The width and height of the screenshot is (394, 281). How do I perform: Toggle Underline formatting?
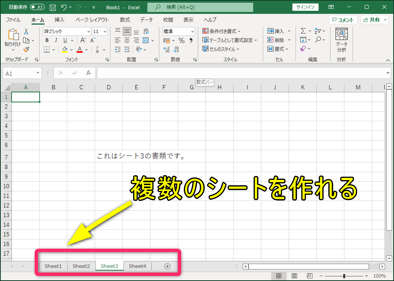[x=65, y=40]
